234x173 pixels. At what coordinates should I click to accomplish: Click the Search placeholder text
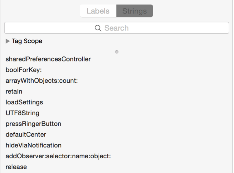[x=117, y=28]
